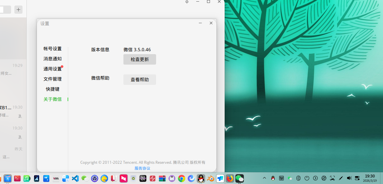This screenshot has height=184, width=383.
Task: Launch Google Chrome from the dock
Action: (x=182, y=179)
